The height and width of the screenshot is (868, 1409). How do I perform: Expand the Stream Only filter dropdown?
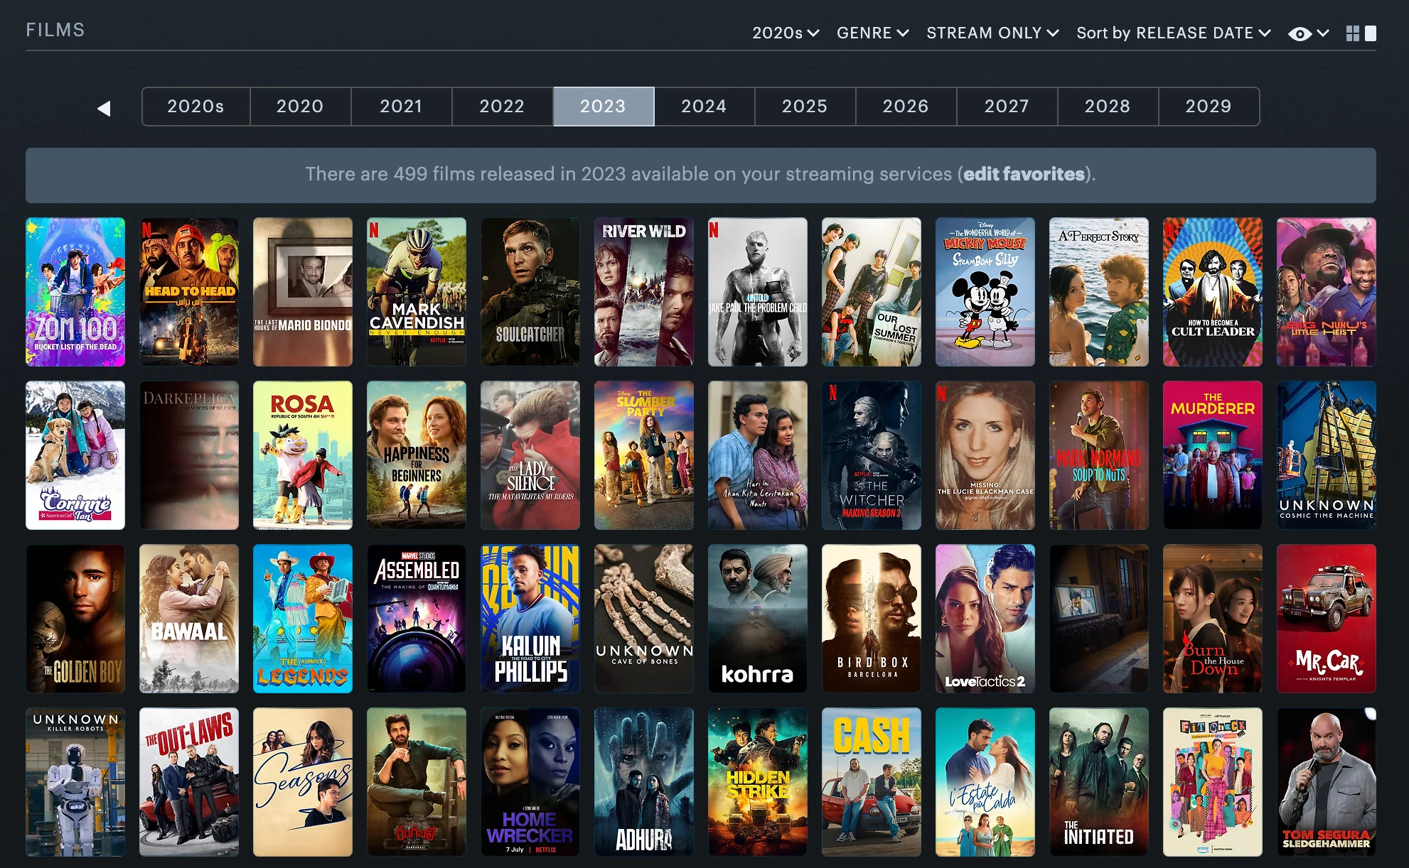[x=990, y=32]
